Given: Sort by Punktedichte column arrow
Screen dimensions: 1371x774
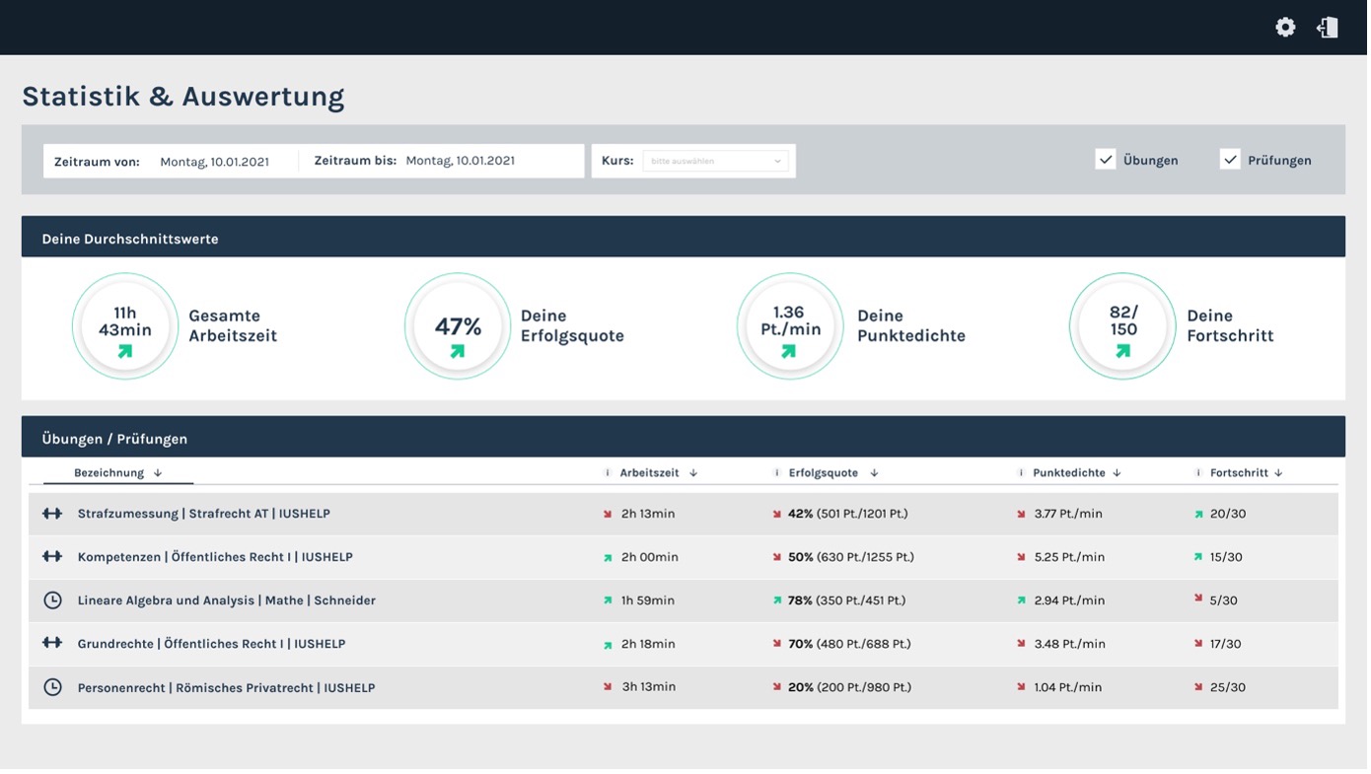Looking at the screenshot, I should 1117,473.
